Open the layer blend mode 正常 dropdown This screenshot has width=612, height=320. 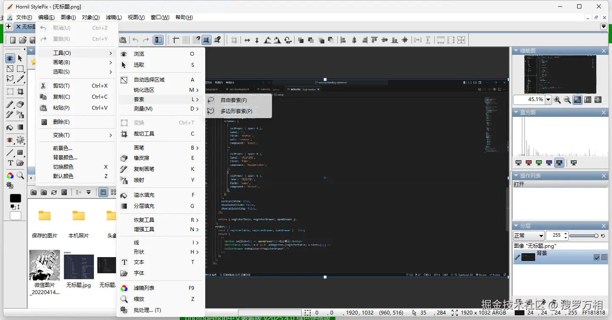[529, 235]
